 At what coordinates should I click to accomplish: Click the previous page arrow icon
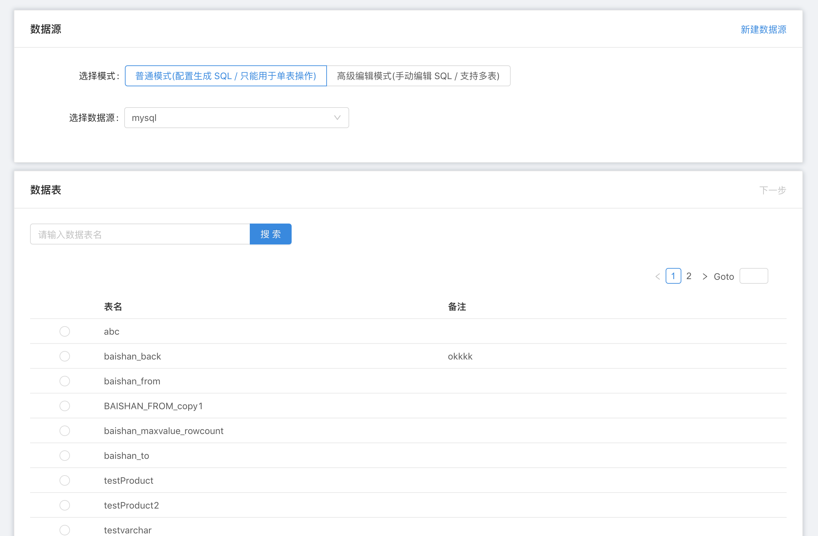click(657, 276)
